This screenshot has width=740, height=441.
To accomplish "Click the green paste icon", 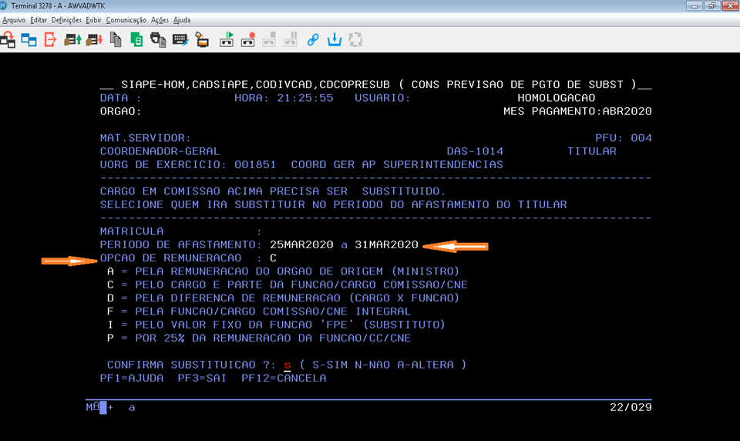I will [136, 39].
